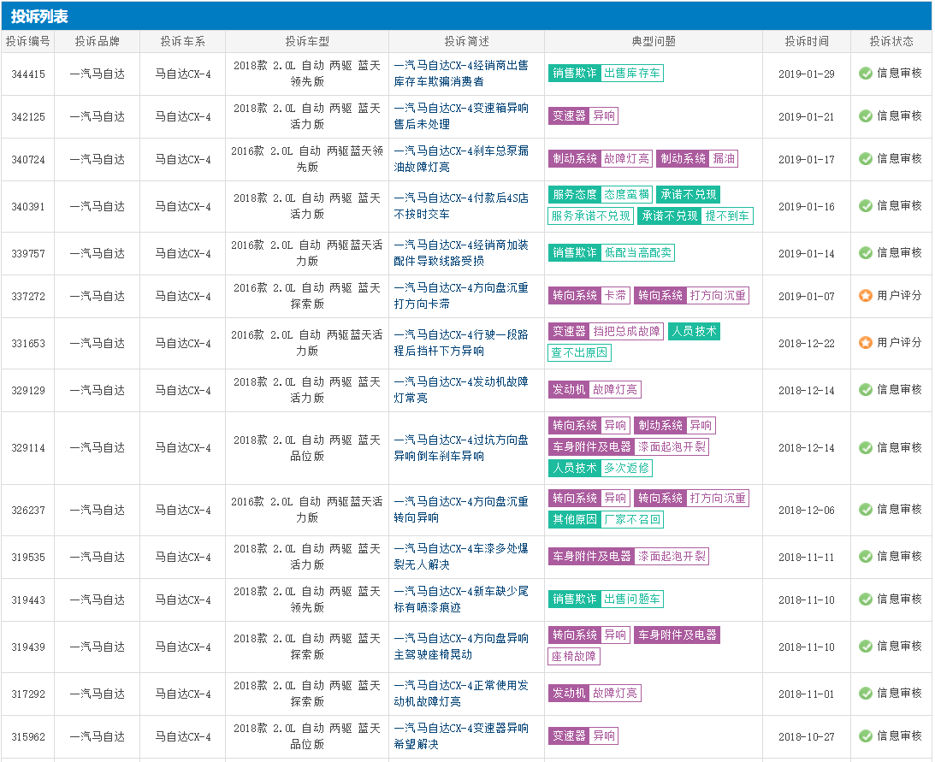Click 典型问题 column header
This screenshot has width=935, height=762.
click(654, 42)
